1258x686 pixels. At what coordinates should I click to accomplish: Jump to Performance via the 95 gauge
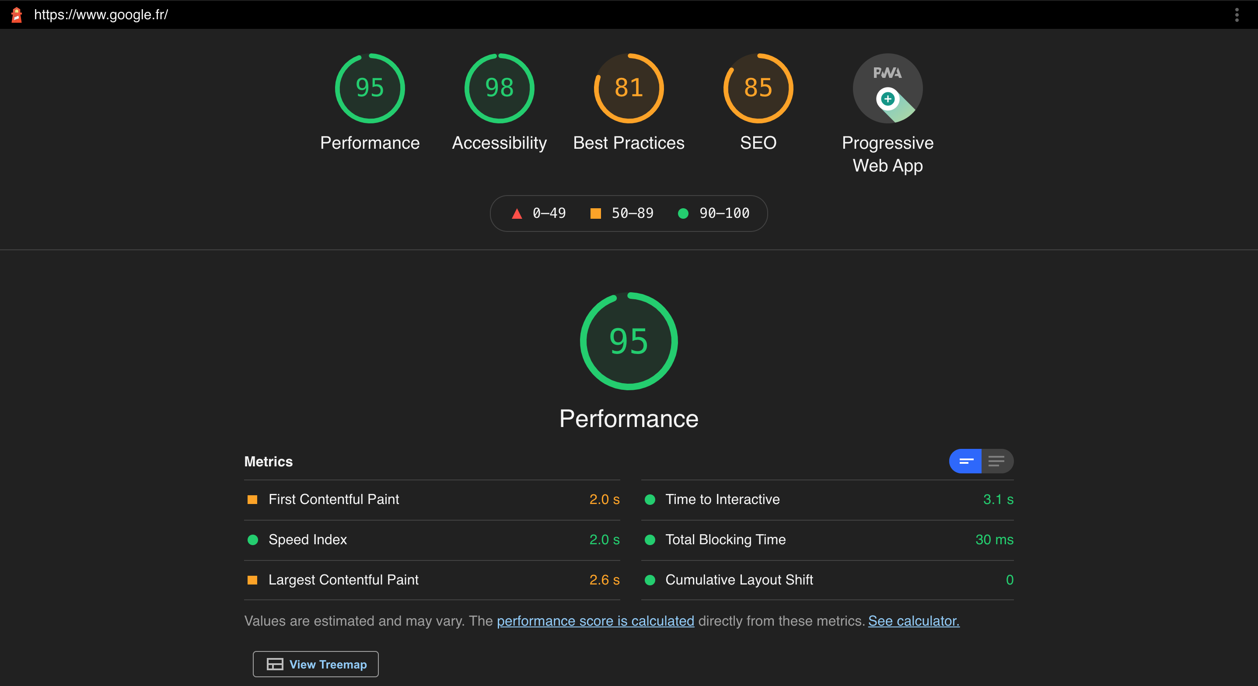coord(370,88)
